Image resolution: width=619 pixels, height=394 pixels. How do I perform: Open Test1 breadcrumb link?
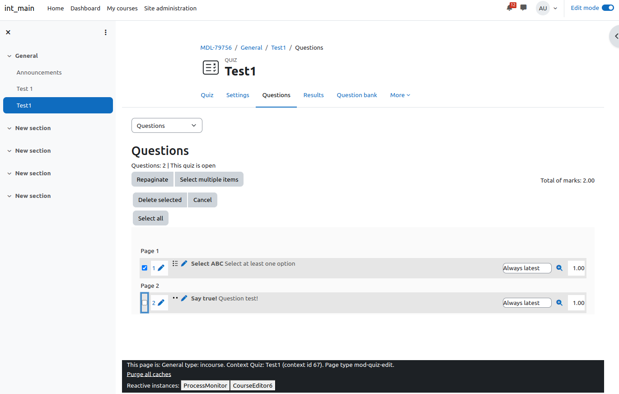[x=278, y=47]
